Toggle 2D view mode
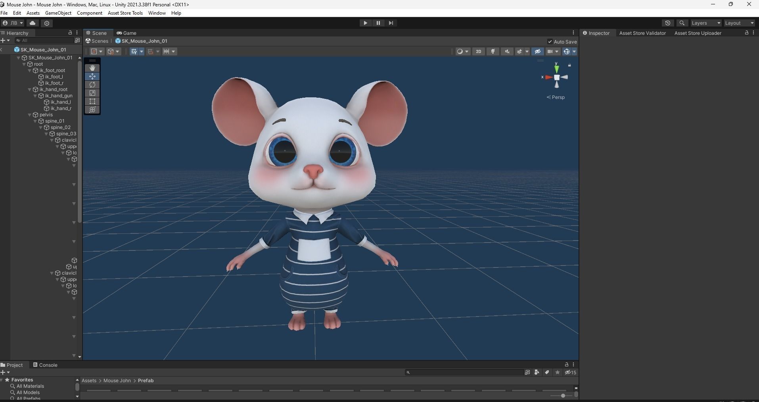This screenshot has height=402, width=759. pos(479,51)
